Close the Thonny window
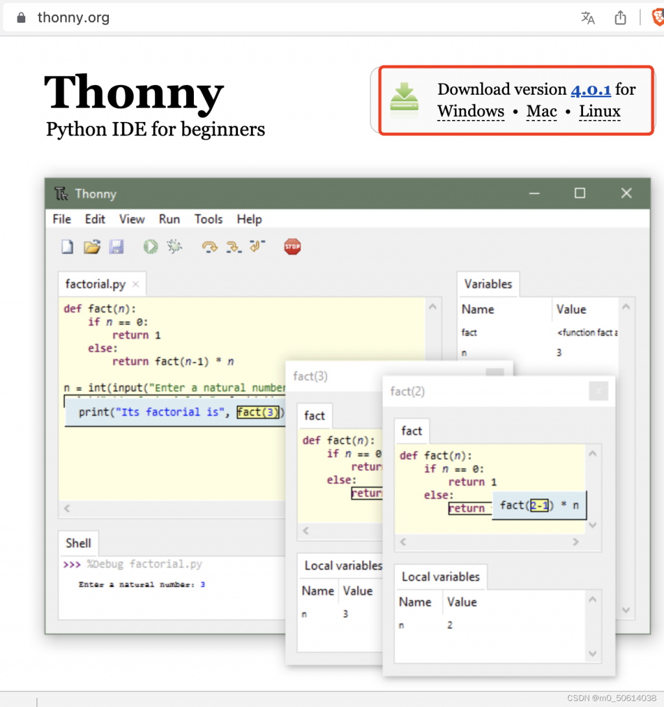The image size is (664, 707). tap(626, 193)
